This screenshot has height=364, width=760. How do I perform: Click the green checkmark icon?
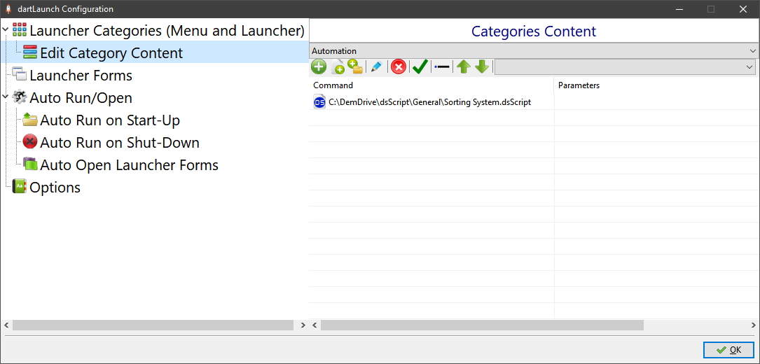pos(420,67)
